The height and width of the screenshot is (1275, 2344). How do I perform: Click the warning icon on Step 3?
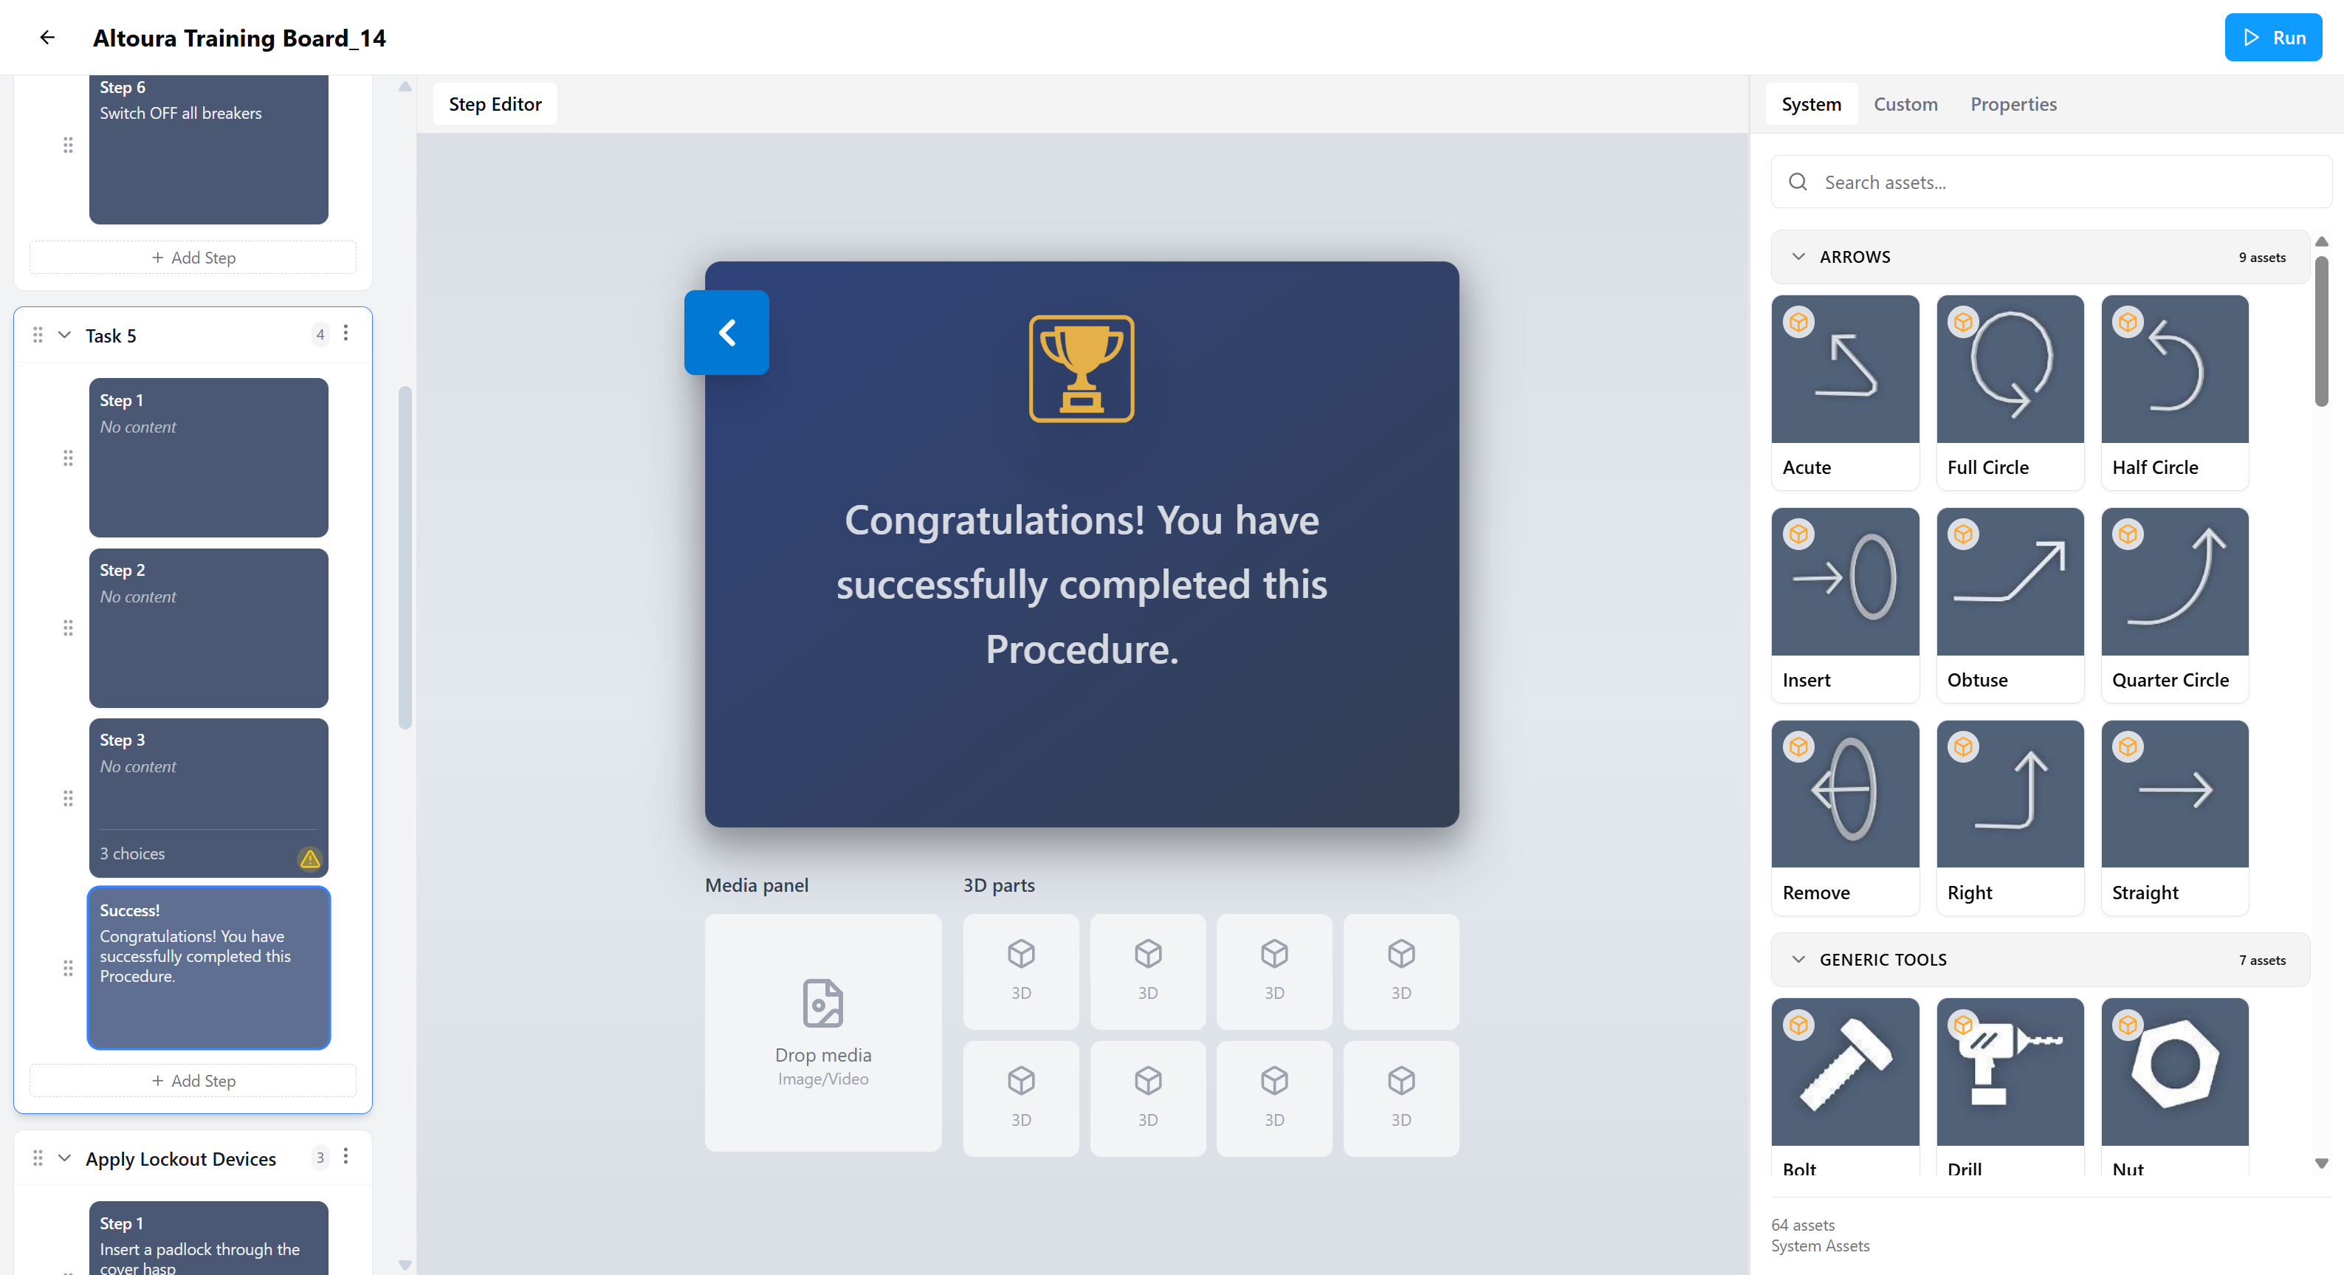pyautogui.click(x=309, y=858)
